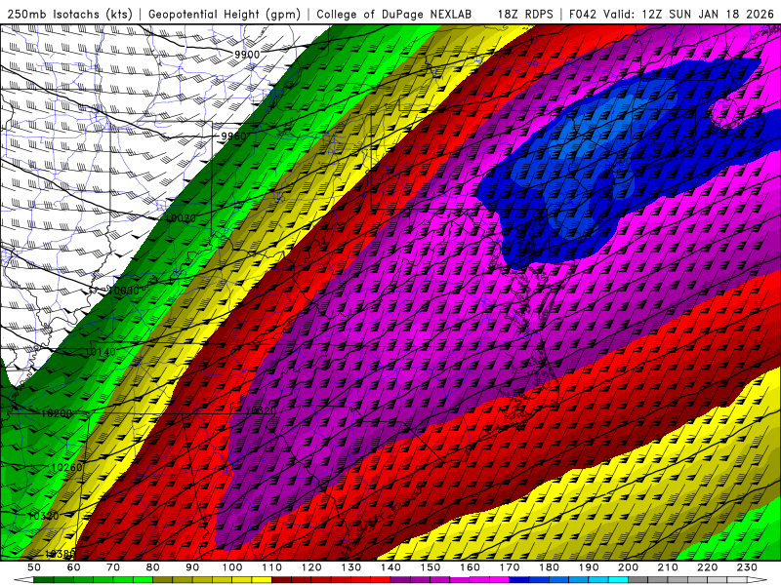
Task: Click the 110 value on the color scale
Action: coord(271,567)
